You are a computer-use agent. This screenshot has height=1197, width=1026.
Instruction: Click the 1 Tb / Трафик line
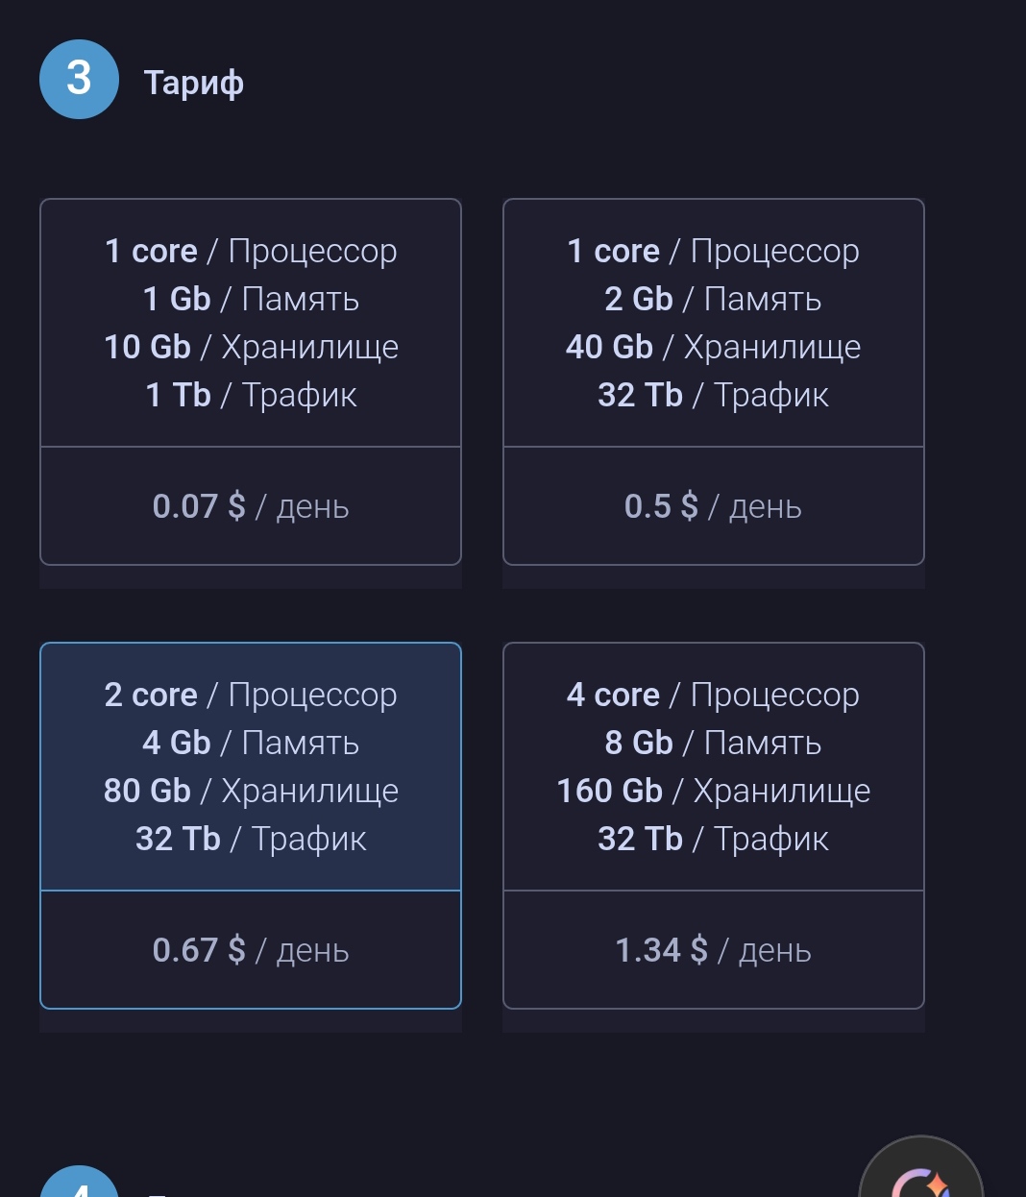(x=251, y=395)
